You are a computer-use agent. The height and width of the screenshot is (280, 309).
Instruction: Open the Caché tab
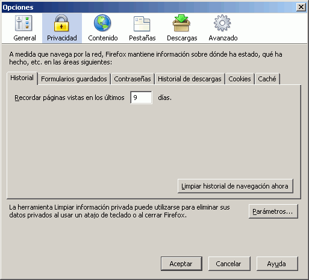267,79
